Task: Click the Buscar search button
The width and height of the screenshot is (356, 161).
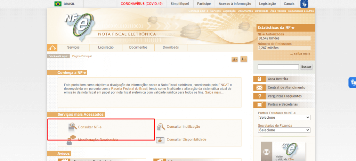Action: 306,67
